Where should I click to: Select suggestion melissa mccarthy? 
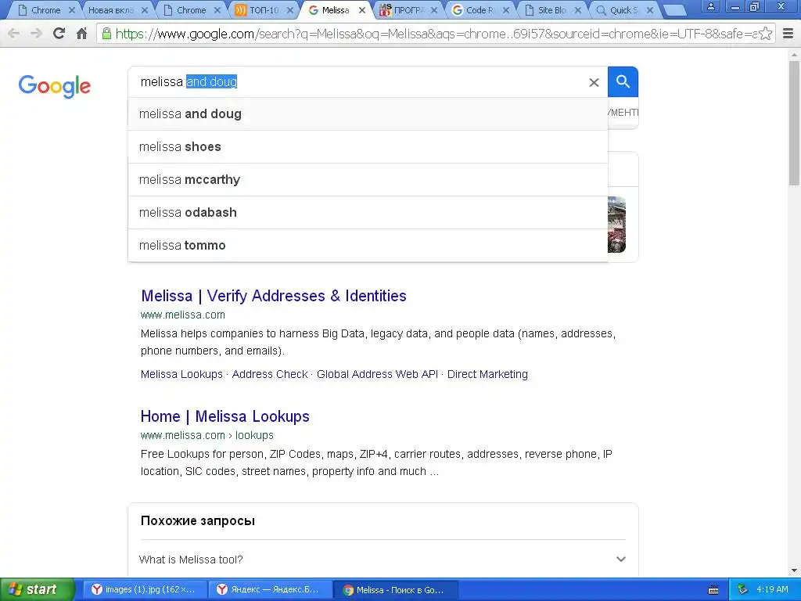pyautogui.click(x=368, y=180)
